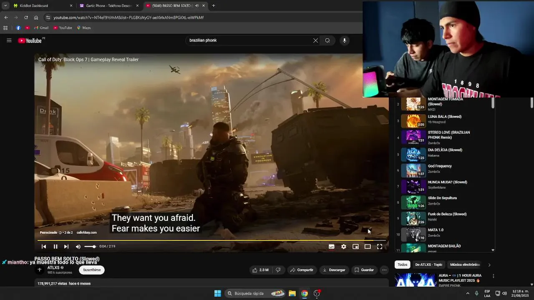Toggle video subtitles captions button
Image resolution: width=534 pixels, height=300 pixels.
(331, 247)
